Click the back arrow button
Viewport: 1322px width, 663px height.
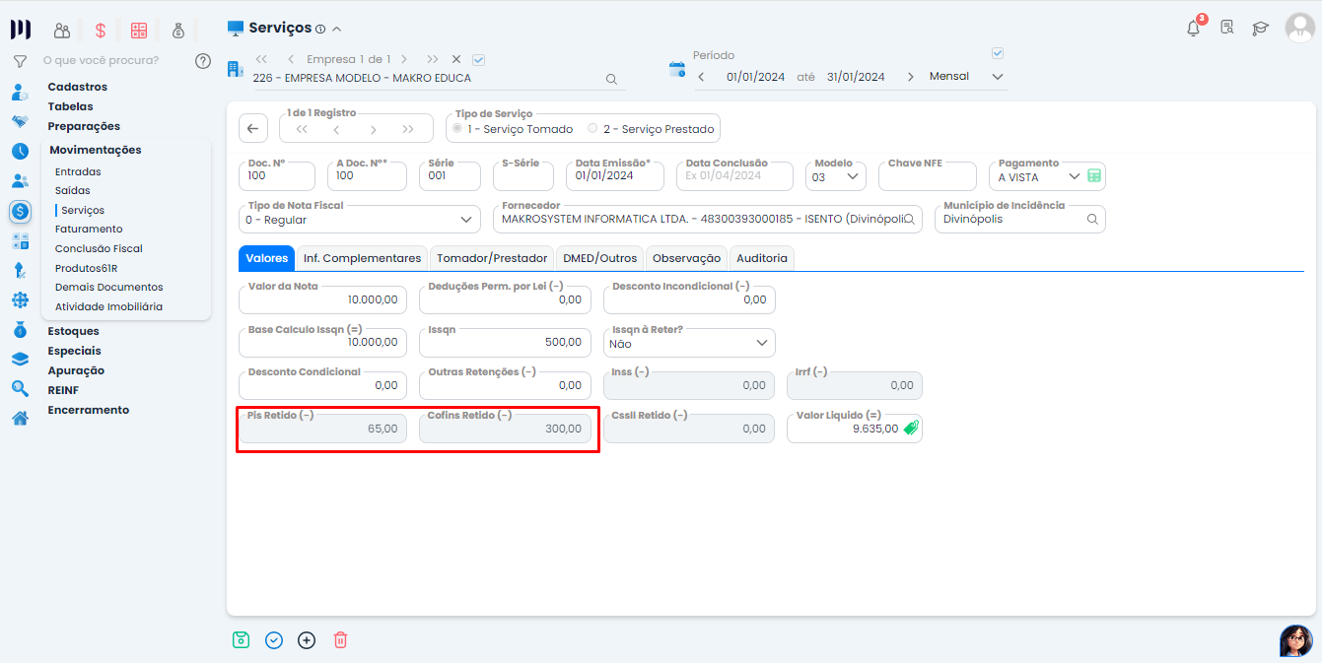253,129
